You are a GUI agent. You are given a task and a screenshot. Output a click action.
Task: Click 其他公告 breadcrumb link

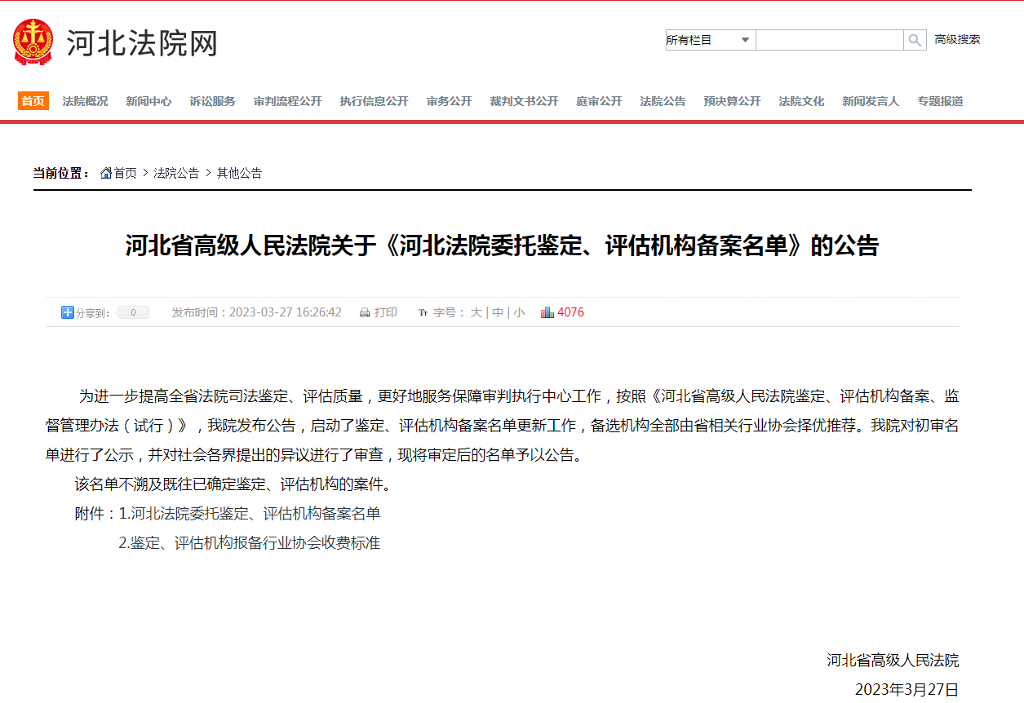pyautogui.click(x=239, y=173)
